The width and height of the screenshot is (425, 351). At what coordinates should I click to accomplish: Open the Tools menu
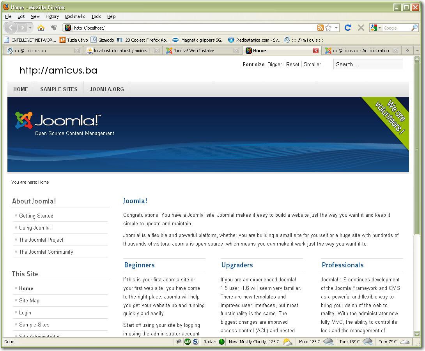[x=96, y=16]
